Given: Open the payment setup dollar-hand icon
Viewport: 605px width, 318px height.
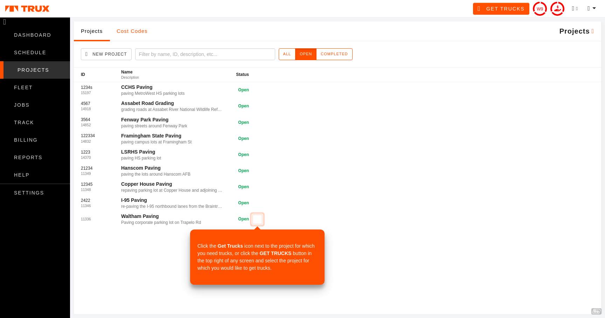Looking at the screenshot, I should [557, 9].
